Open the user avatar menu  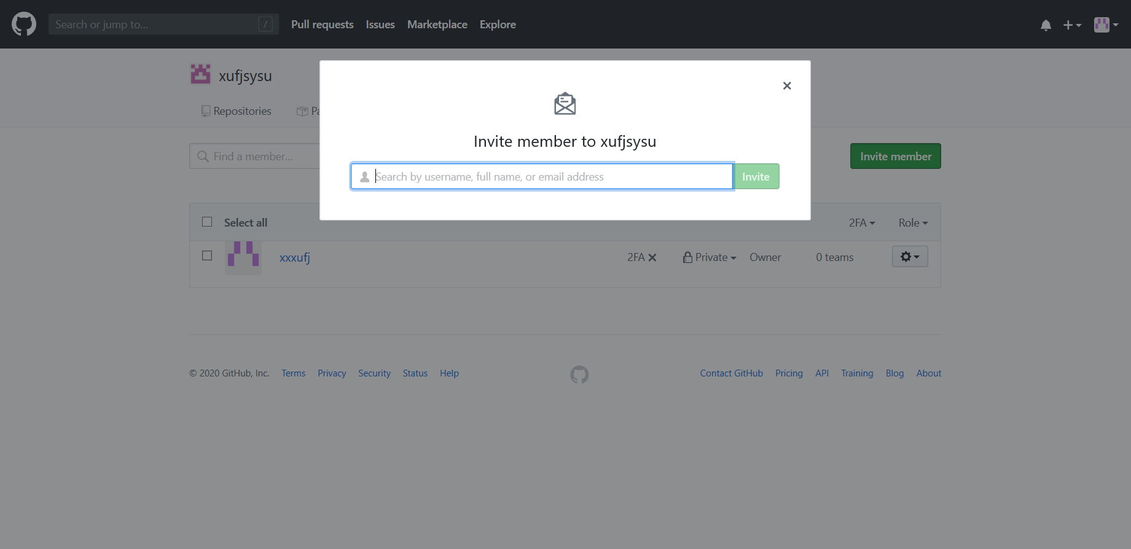1106,25
